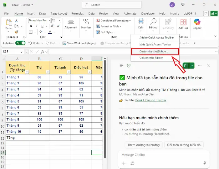
Task: Click the Format Painter brush icon
Action: click(x=16, y=31)
